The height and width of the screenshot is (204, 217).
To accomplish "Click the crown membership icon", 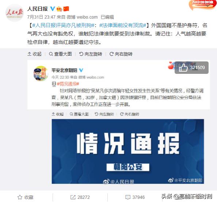I will [59, 9].
